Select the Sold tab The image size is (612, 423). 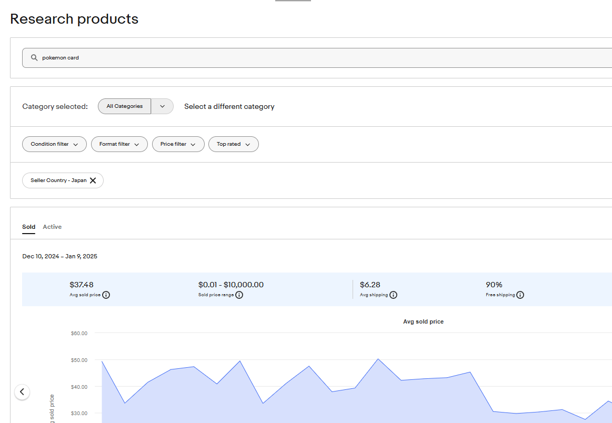29,227
